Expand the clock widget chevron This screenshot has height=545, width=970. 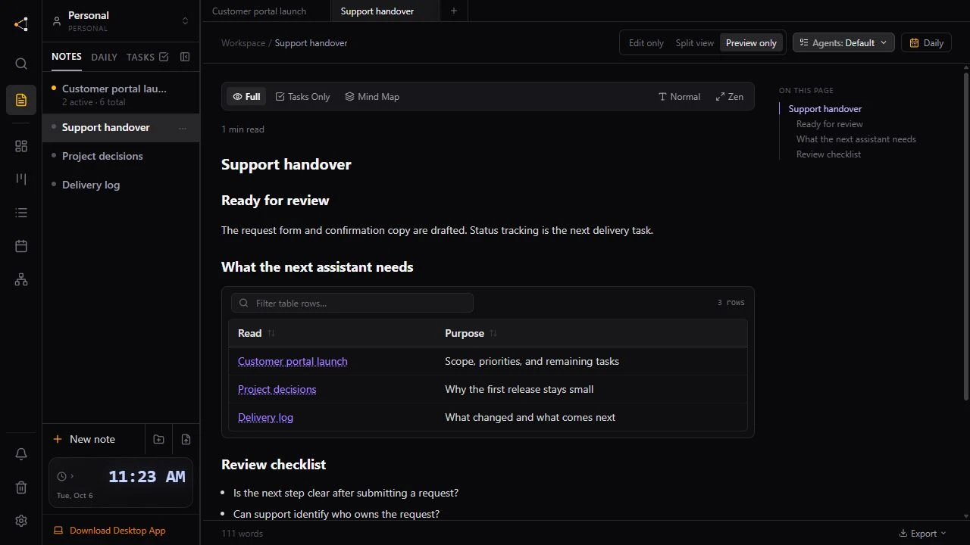(72, 476)
